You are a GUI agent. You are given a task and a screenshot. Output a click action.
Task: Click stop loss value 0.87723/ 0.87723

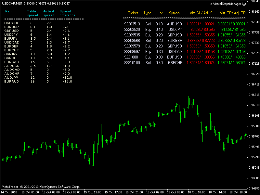pos(201,41)
